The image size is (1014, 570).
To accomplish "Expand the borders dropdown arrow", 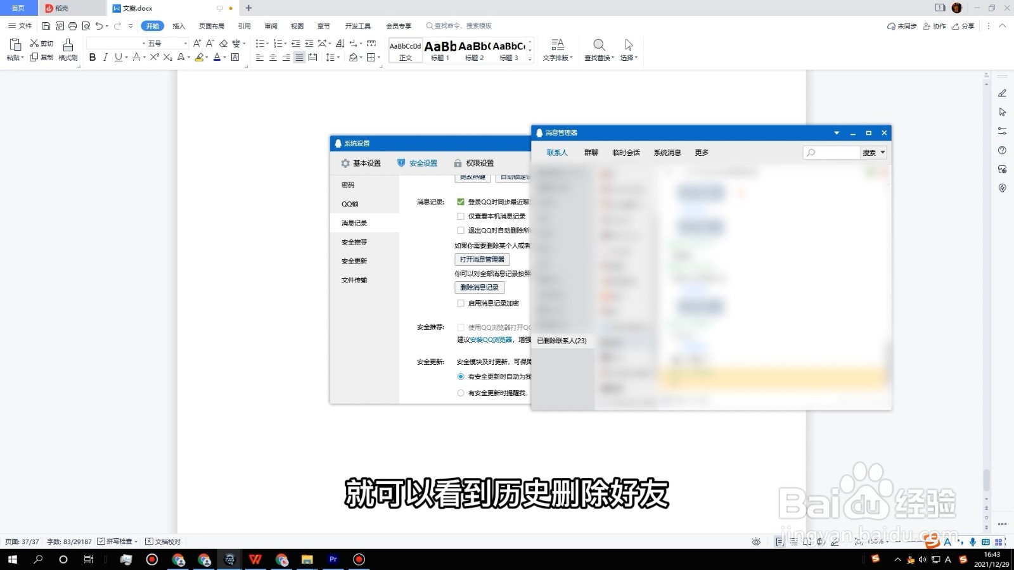I will pyautogui.click(x=379, y=57).
